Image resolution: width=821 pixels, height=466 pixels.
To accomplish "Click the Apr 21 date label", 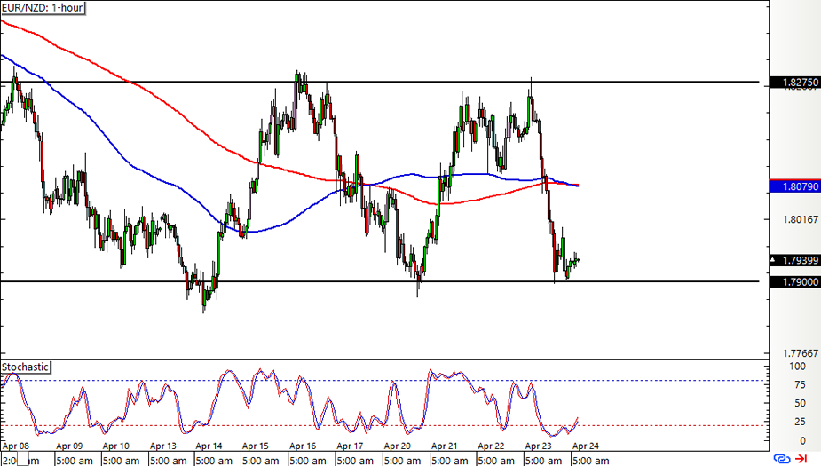I will [x=444, y=446].
